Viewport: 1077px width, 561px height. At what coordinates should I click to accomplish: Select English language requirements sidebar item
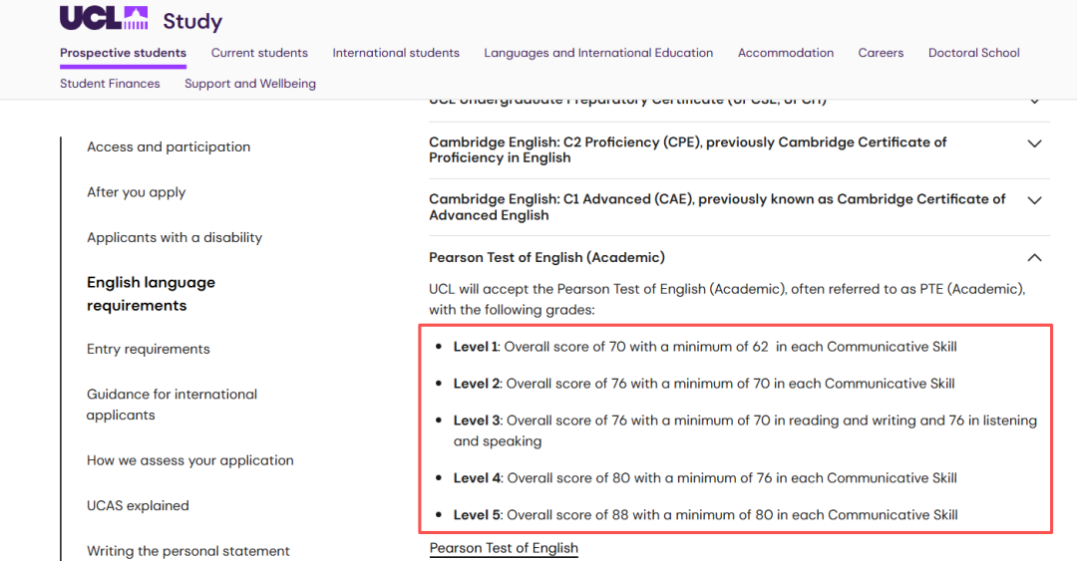click(x=152, y=294)
